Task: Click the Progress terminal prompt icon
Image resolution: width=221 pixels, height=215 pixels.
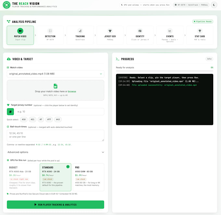Action: point(118,59)
